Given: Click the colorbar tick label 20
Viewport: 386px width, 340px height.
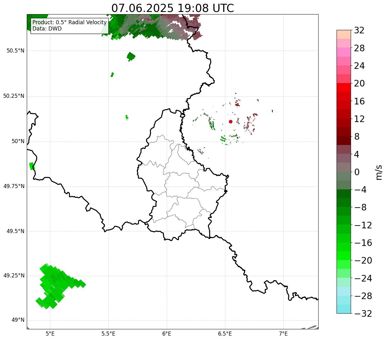Looking at the screenshot, I should tap(359, 83).
